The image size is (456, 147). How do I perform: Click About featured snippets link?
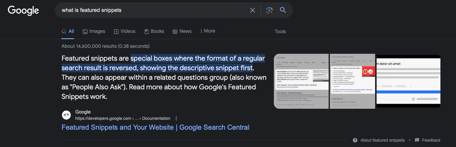pos(383,140)
